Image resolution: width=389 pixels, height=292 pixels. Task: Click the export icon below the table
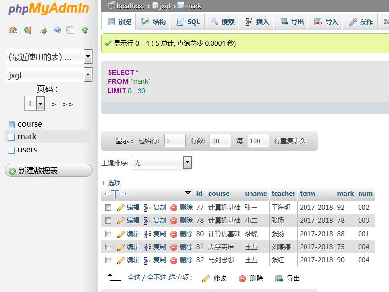point(279,279)
